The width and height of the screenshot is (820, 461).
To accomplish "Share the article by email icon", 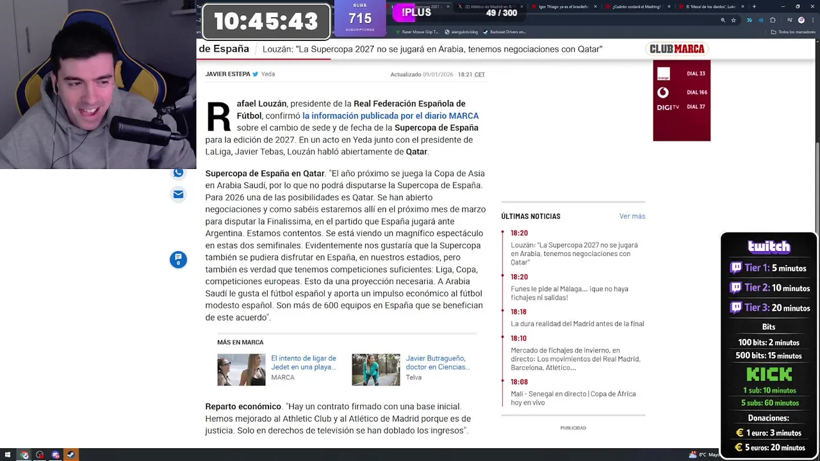I will [x=178, y=194].
